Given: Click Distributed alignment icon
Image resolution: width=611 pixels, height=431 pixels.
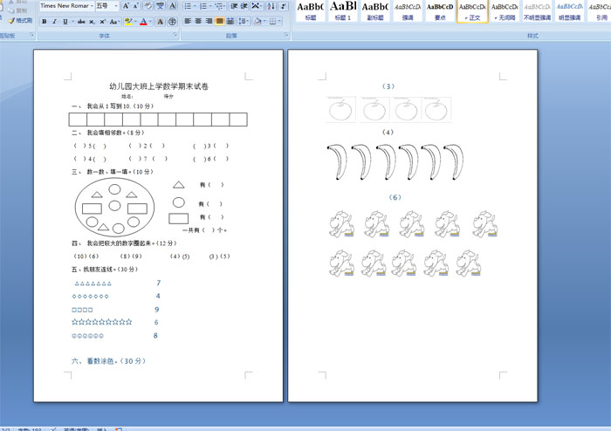Looking at the screenshot, I should [230, 22].
